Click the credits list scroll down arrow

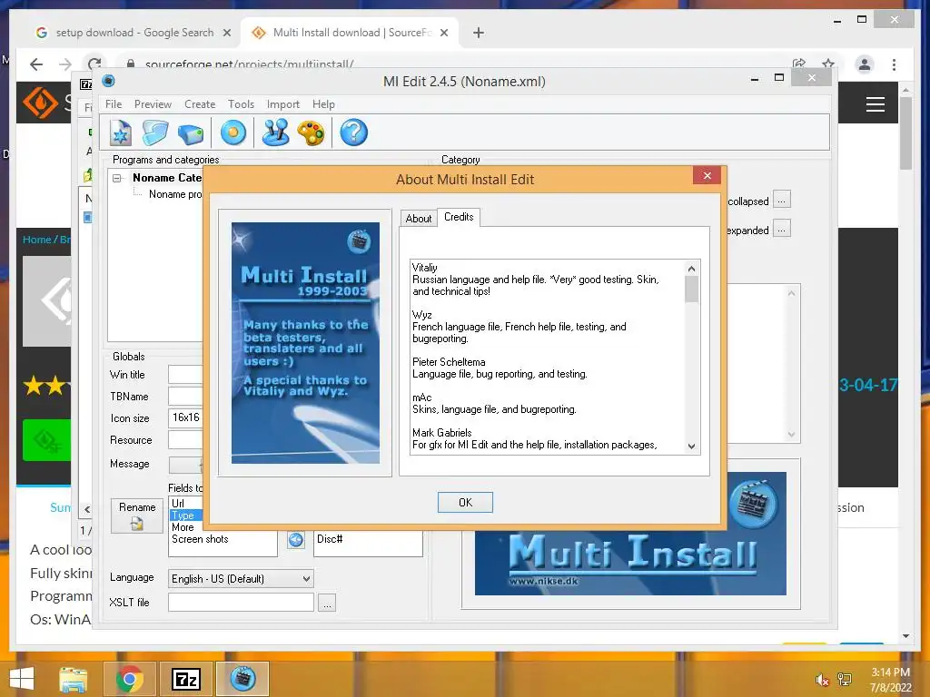[x=691, y=447]
